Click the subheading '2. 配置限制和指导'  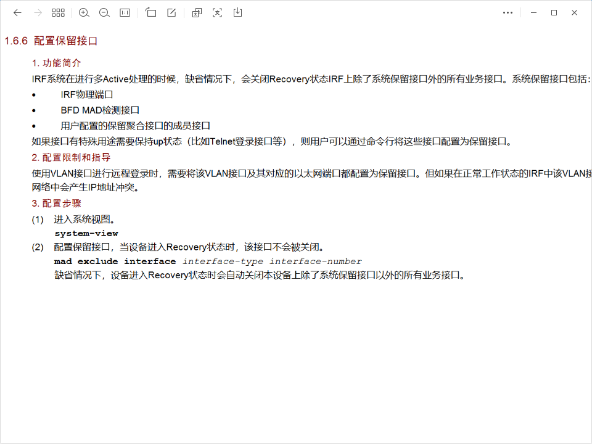(x=71, y=157)
